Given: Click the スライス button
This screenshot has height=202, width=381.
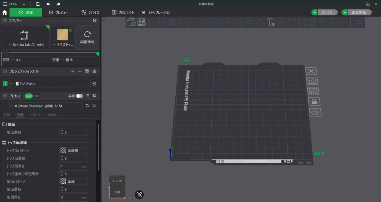Looking at the screenshot, I should pos(327,12).
